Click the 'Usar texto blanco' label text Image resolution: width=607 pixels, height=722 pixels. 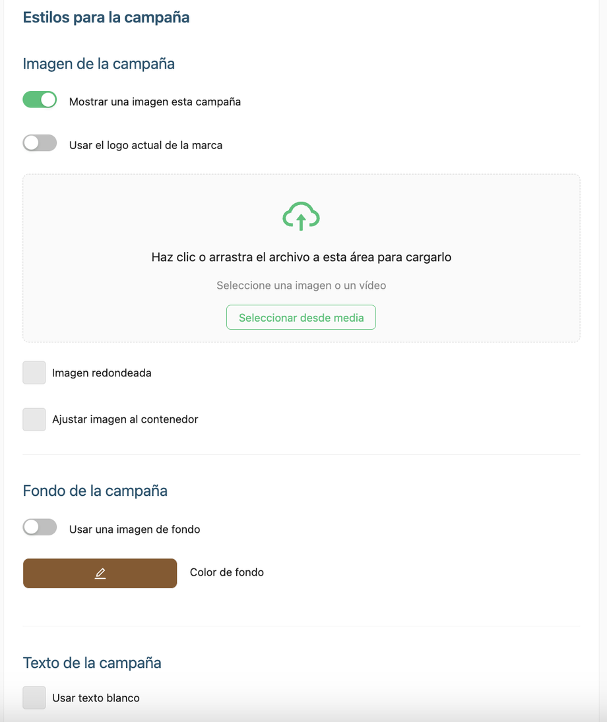pyautogui.click(x=96, y=698)
